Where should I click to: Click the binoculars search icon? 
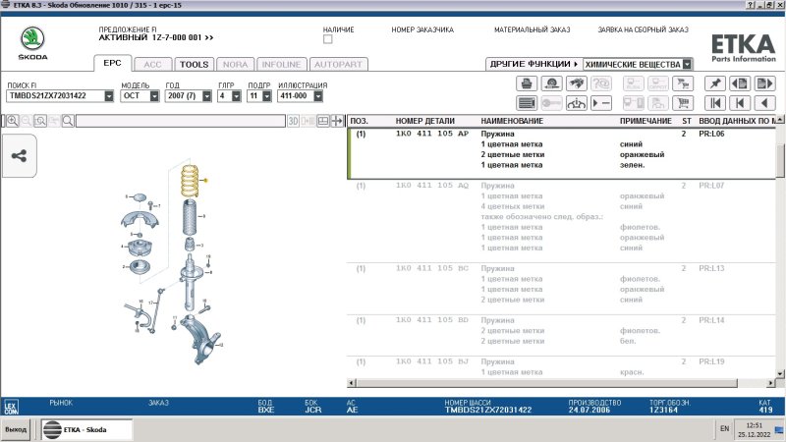[x=577, y=83]
